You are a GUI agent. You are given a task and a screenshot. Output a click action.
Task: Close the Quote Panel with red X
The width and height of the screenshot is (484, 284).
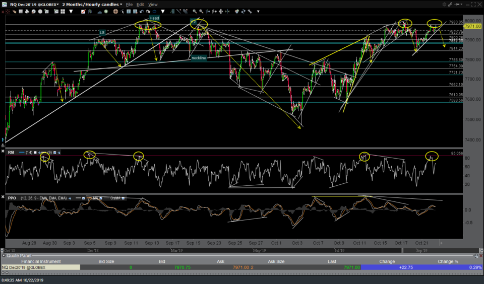[x=481, y=256]
